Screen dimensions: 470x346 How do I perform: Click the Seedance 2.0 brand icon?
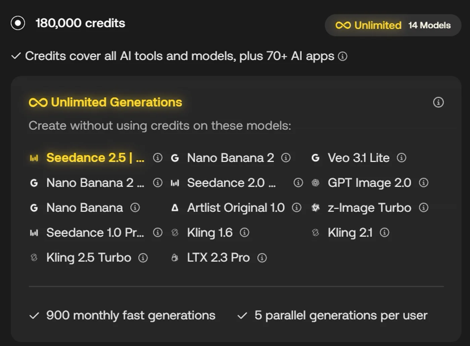click(175, 183)
